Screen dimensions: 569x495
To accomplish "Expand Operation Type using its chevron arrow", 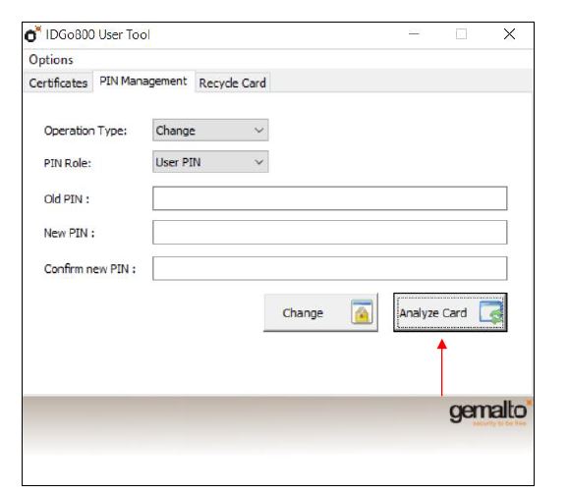I will (258, 131).
